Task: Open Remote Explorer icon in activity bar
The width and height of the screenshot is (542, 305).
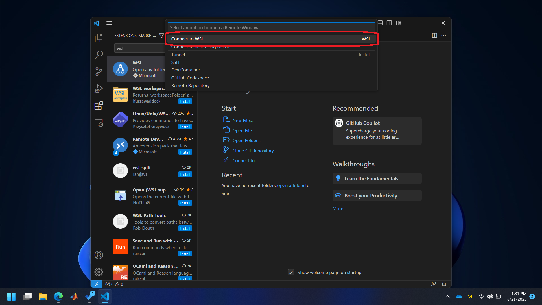Action: click(99, 123)
